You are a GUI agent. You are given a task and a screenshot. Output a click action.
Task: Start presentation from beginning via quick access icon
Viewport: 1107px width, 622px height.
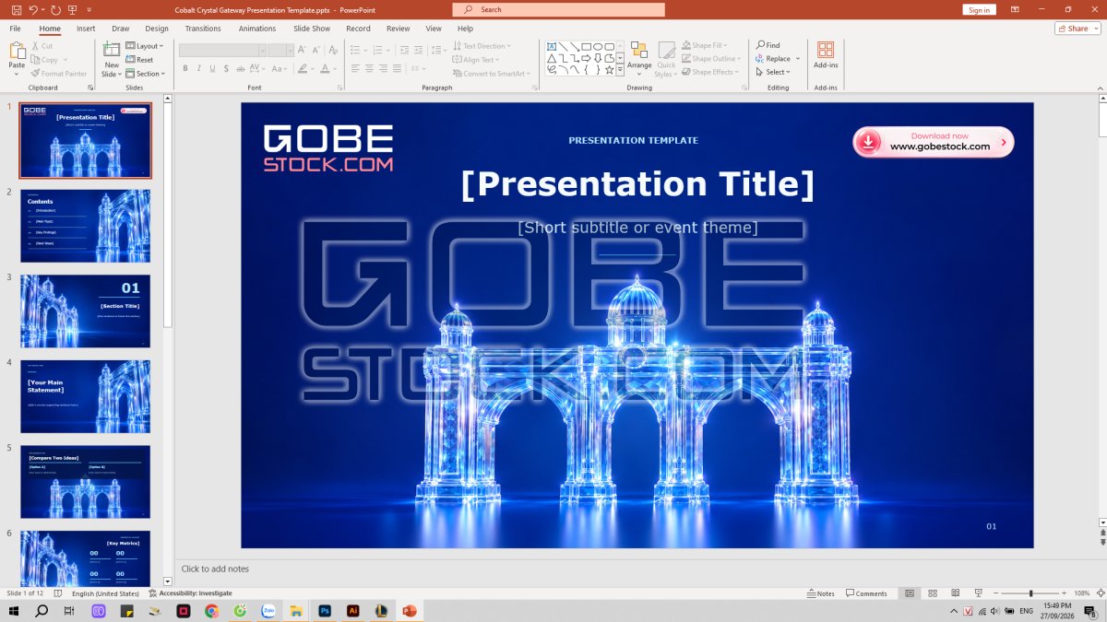(73, 9)
